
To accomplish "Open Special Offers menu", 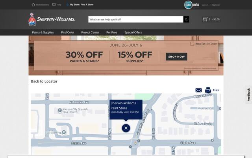I will (x=133, y=32).
